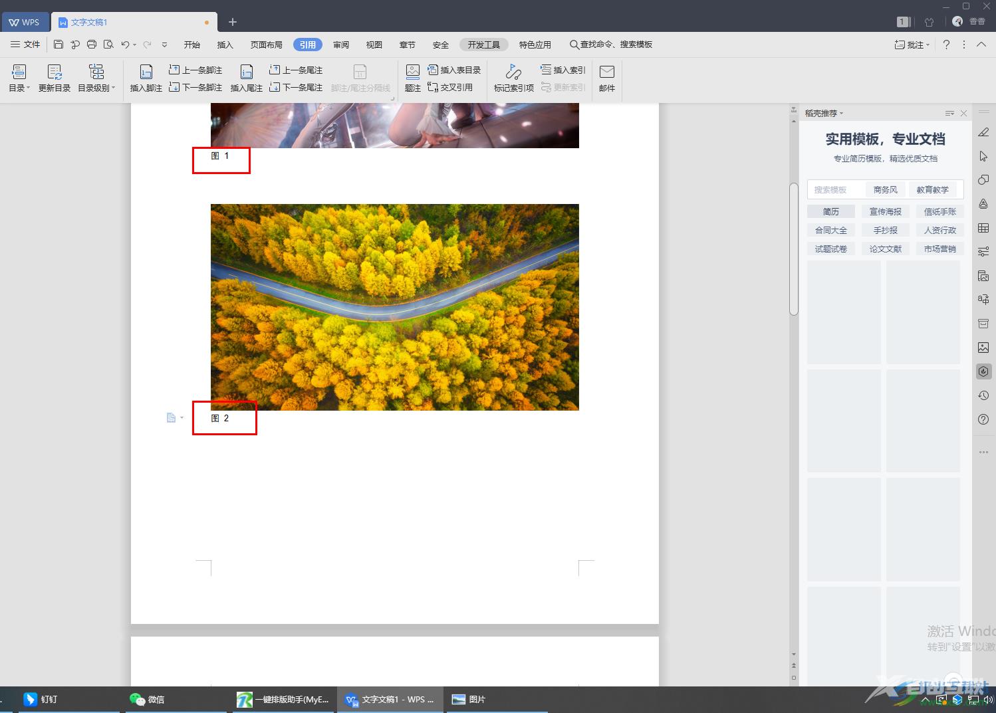
Task: Switch to the 插入 ribbon tab
Action: pos(225,45)
